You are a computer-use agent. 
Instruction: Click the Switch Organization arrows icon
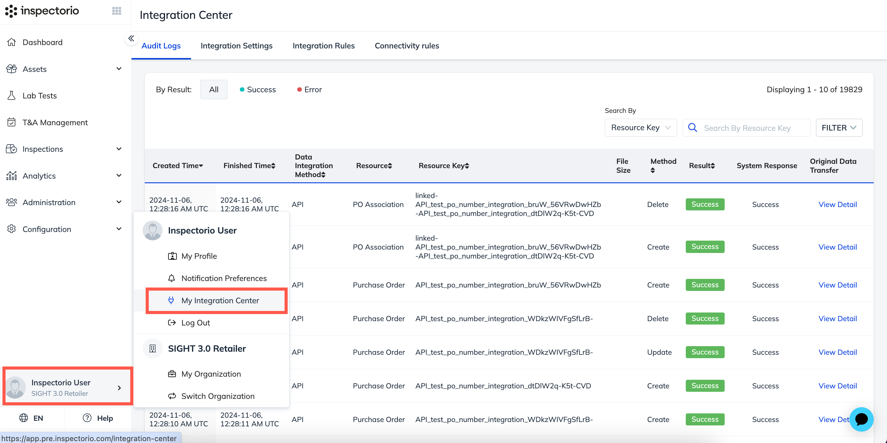(x=172, y=396)
